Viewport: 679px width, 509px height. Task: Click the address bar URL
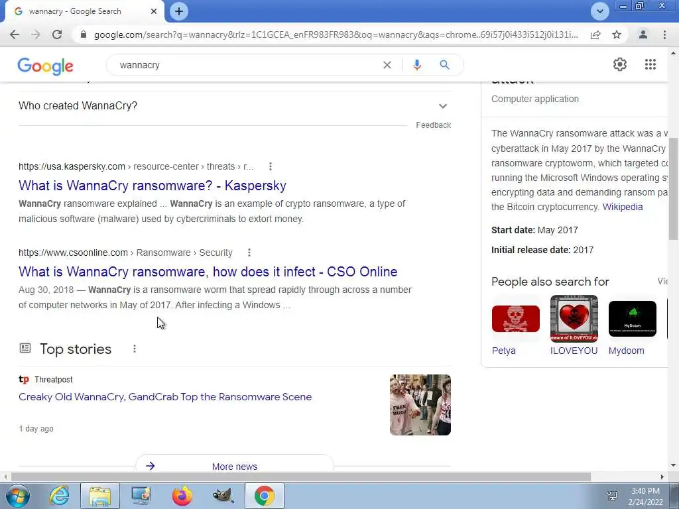click(x=336, y=34)
